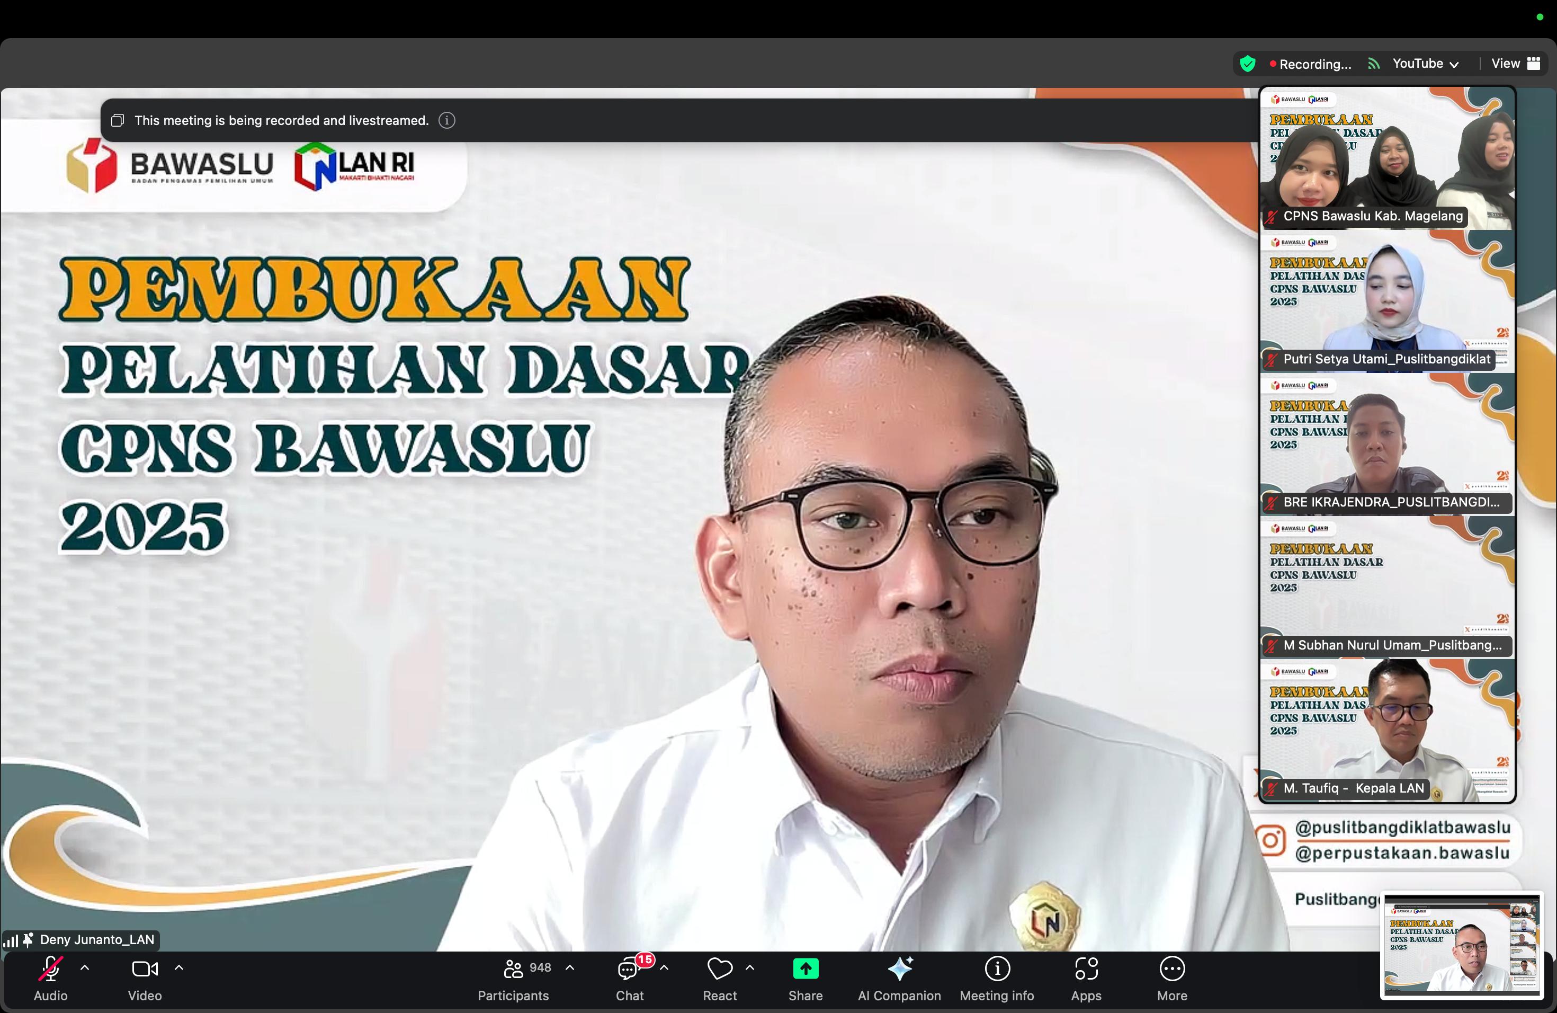The width and height of the screenshot is (1557, 1013).
Task: Unmute M. Taufiq's microphone indicator
Action: 1272,788
